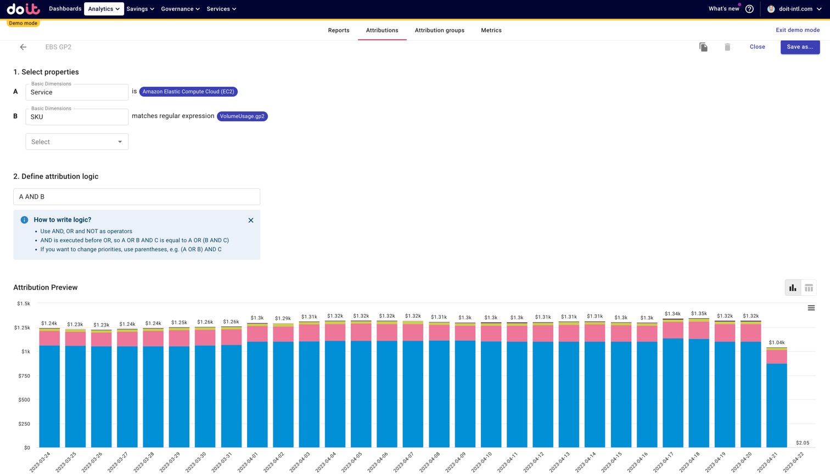Click the VolumeUsage.gp2 filter chip

[x=242, y=116]
